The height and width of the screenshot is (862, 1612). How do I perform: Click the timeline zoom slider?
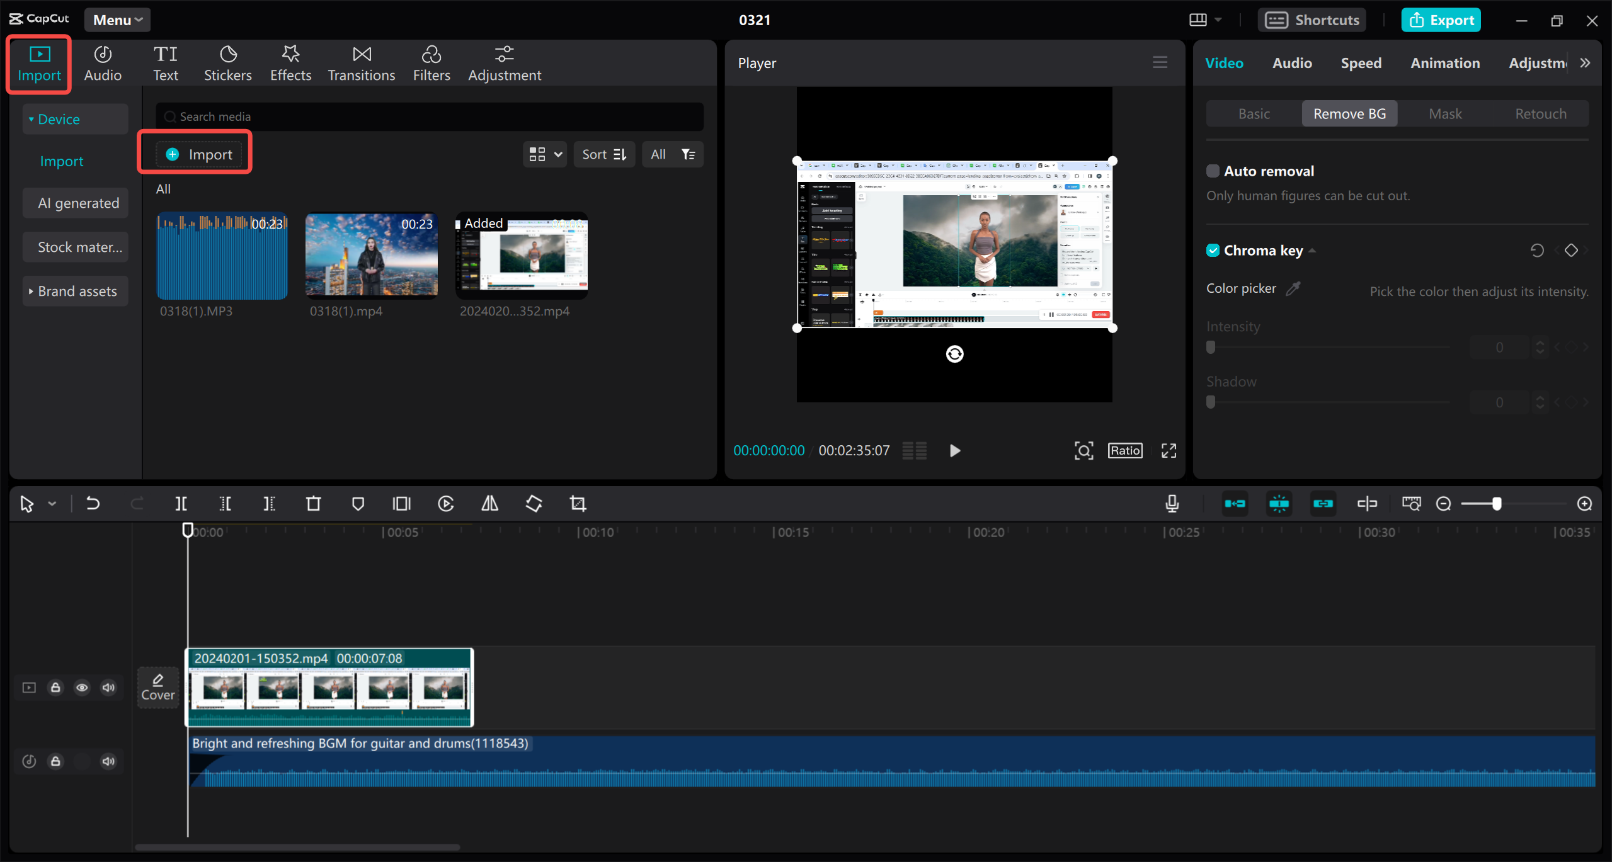(x=1496, y=503)
